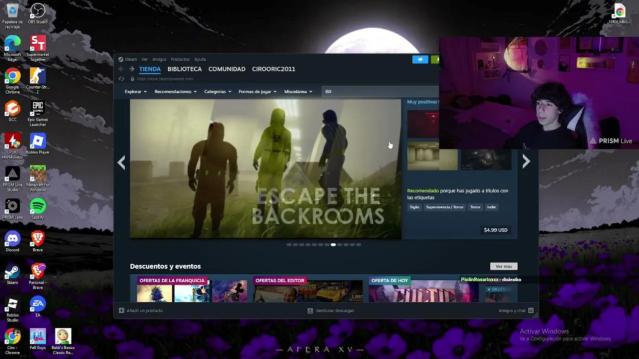Switch to the BIBLIOTECA tab
639x359 pixels.
pos(185,69)
